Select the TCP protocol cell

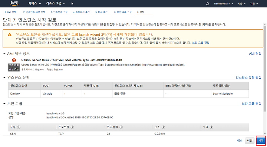(x=61, y=134)
